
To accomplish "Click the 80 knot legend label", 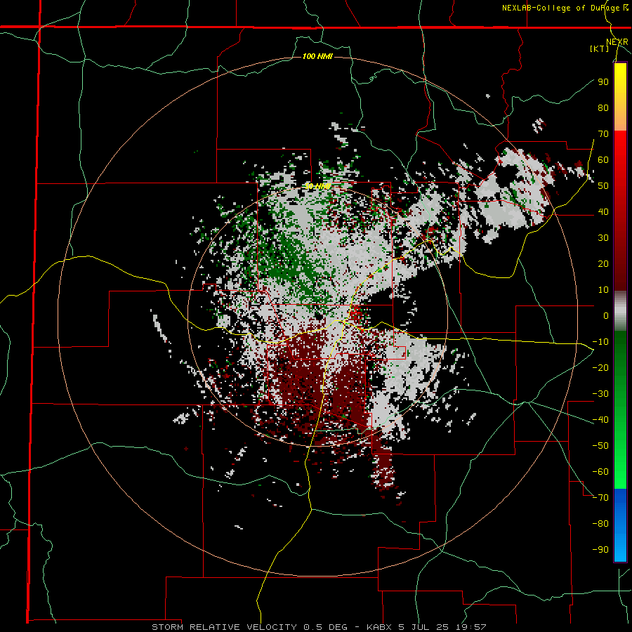I will point(603,107).
